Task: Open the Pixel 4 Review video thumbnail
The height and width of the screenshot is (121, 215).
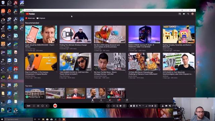Action: [x=41, y=34]
